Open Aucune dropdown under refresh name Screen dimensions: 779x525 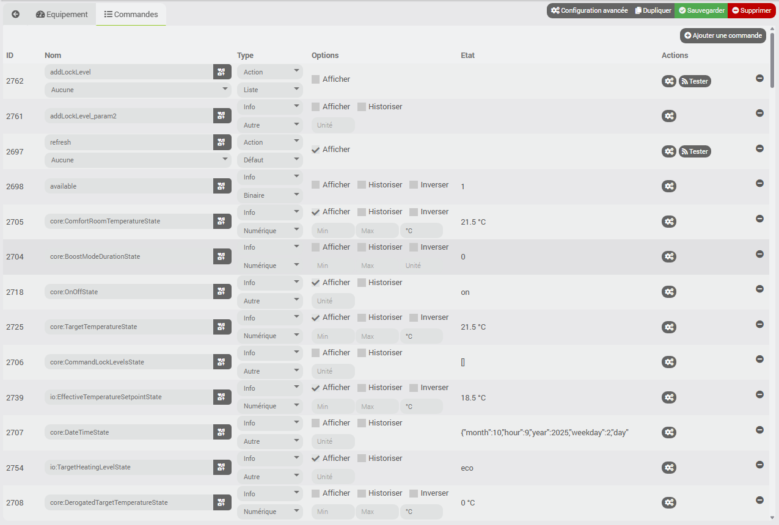tap(138, 160)
